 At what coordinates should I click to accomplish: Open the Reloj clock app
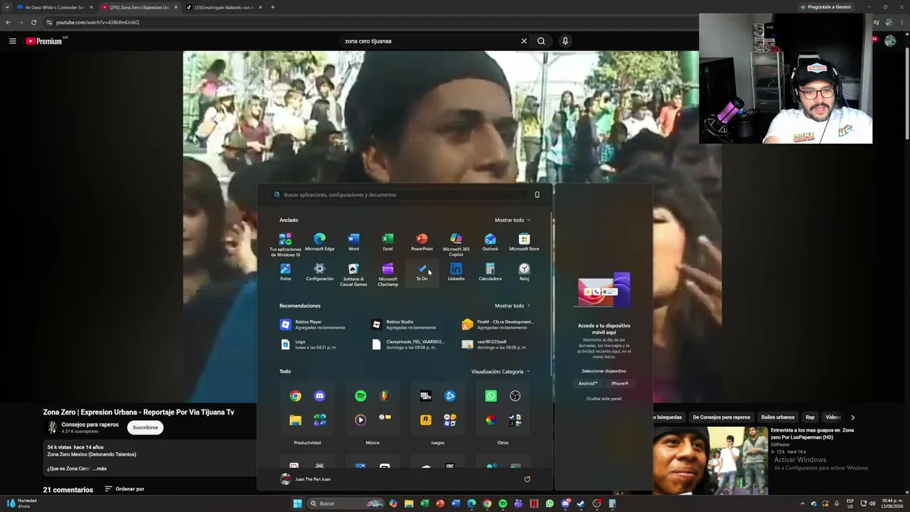pyautogui.click(x=524, y=272)
